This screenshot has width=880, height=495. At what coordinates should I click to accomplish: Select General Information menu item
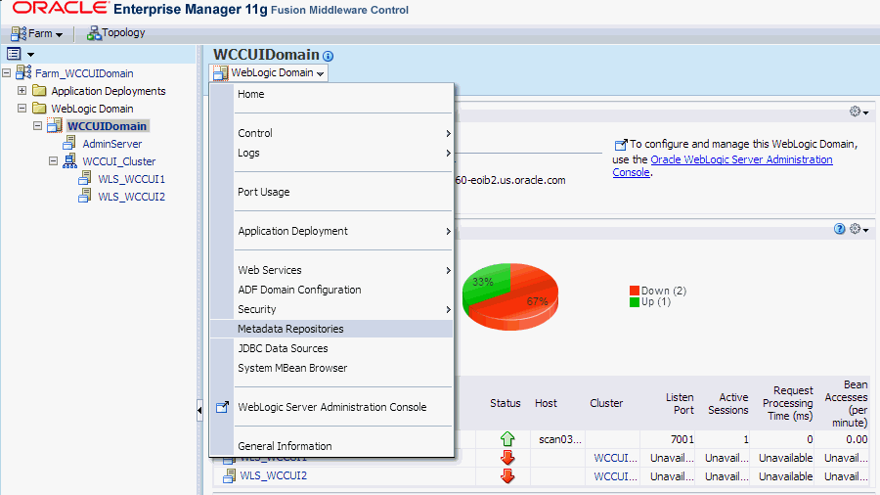[331, 446]
